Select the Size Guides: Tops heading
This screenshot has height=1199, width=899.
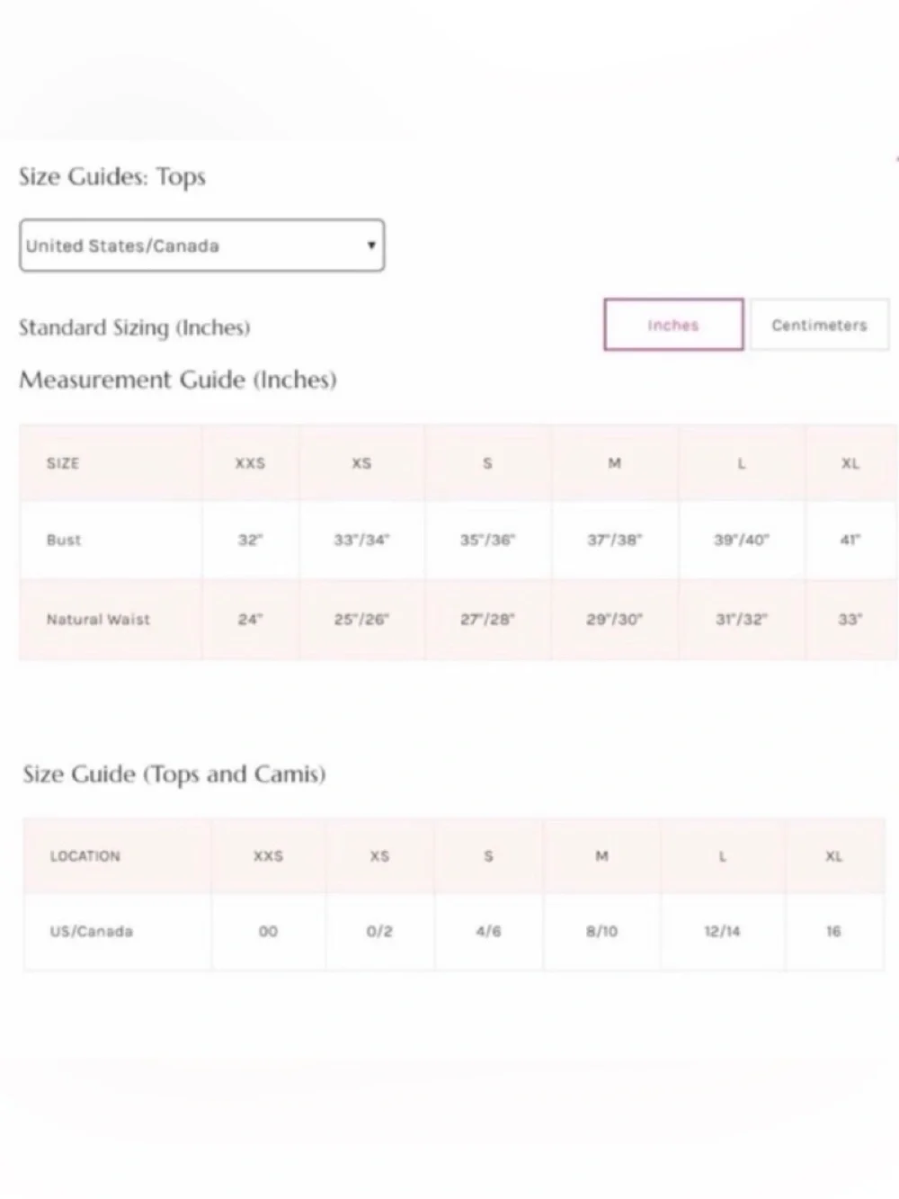(112, 176)
